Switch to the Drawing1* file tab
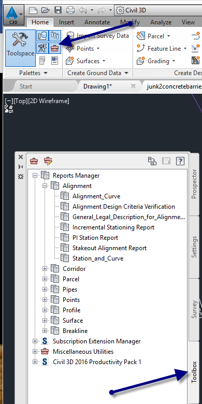Viewport: 202px width, 404px height. click(98, 86)
